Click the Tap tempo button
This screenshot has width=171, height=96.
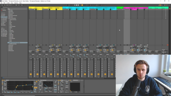[x=5, y=5]
